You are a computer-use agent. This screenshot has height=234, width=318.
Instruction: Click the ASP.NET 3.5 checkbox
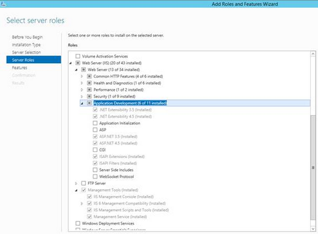click(x=95, y=137)
